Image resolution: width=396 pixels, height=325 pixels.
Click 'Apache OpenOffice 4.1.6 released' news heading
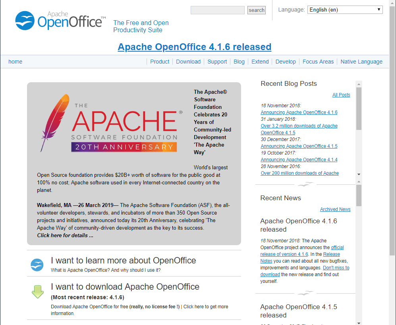point(299,225)
